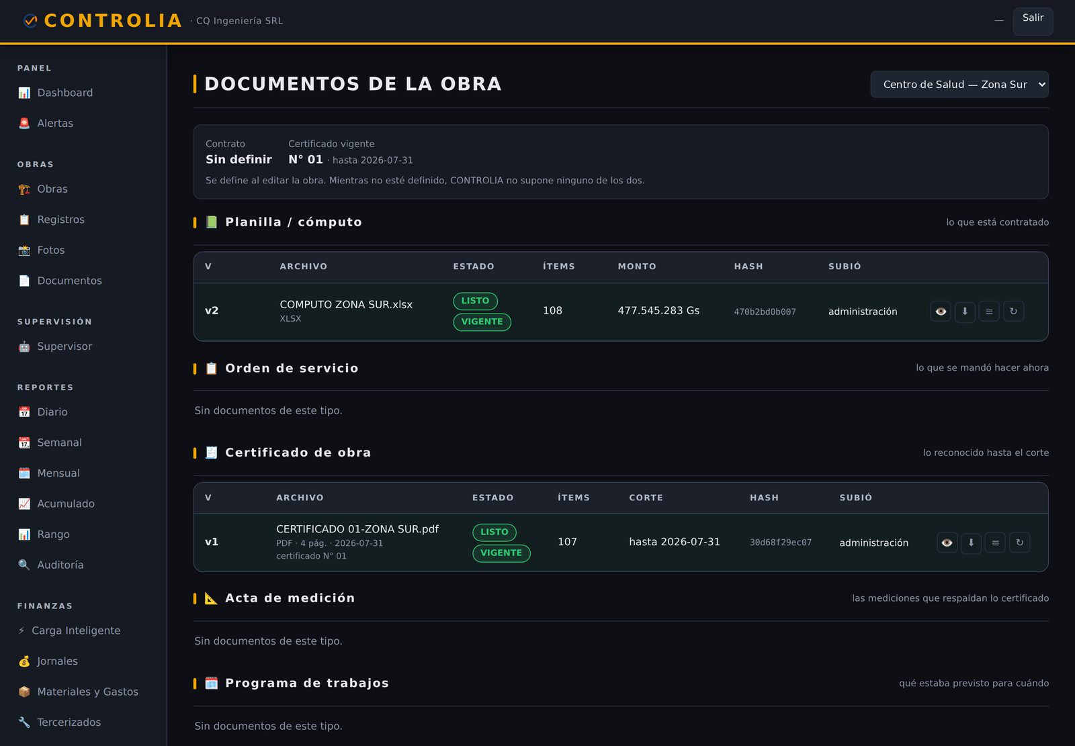Click the VIGENTE badge on COMPUTO row
The image size is (1075, 746).
tap(482, 322)
